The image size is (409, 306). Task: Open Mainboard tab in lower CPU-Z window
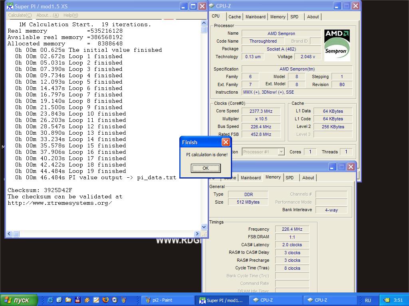click(x=251, y=178)
